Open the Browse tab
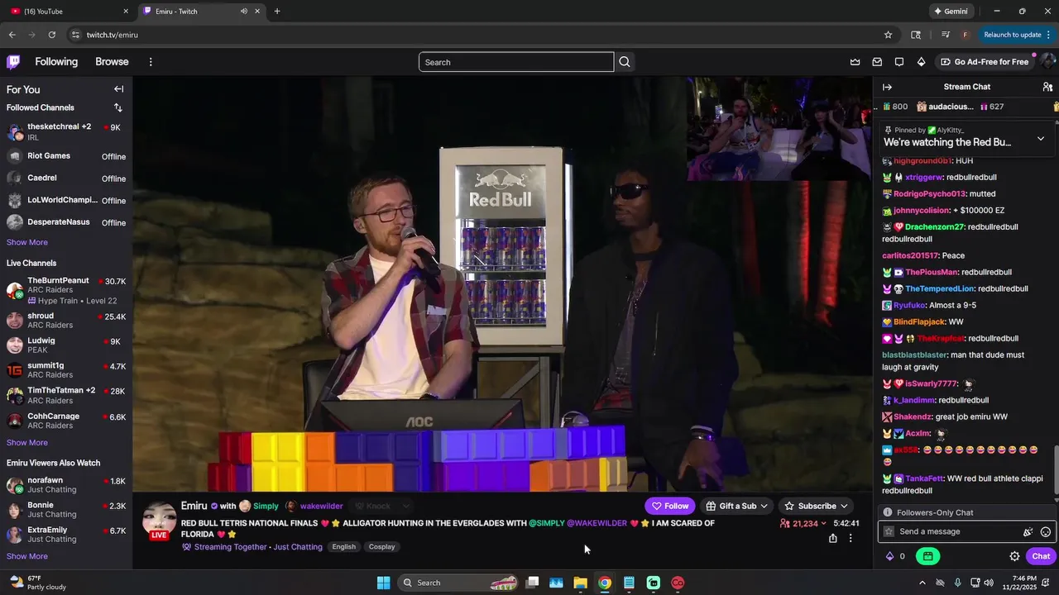The width and height of the screenshot is (1059, 595). click(x=112, y=62)
